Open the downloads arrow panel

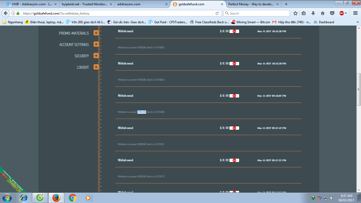(313, 13)
